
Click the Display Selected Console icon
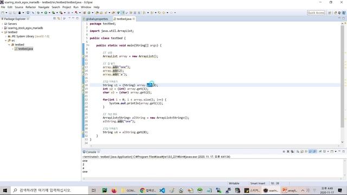(x=324, y=152)
